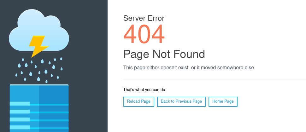Select the topmost light stripe on the server

(x=20, y=104)
